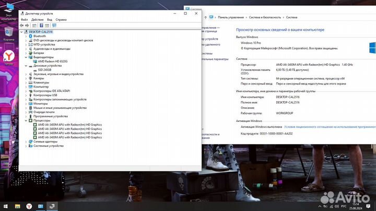Open the Корзина recycle bin icon
The width and height of the screenshot is (376, 211).
[x=9, y=34]
